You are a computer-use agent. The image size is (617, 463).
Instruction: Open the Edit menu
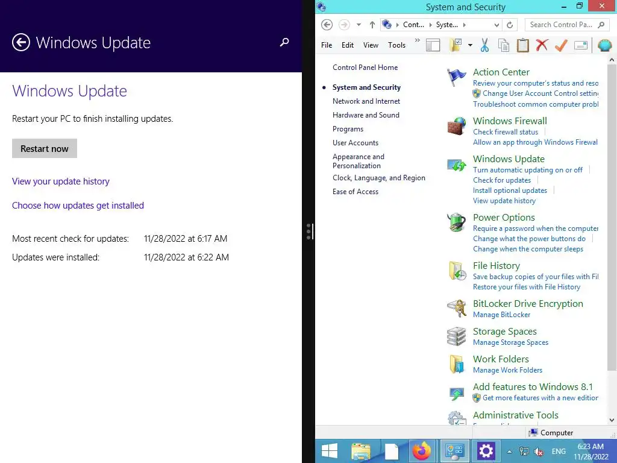(x=348, y=45)
